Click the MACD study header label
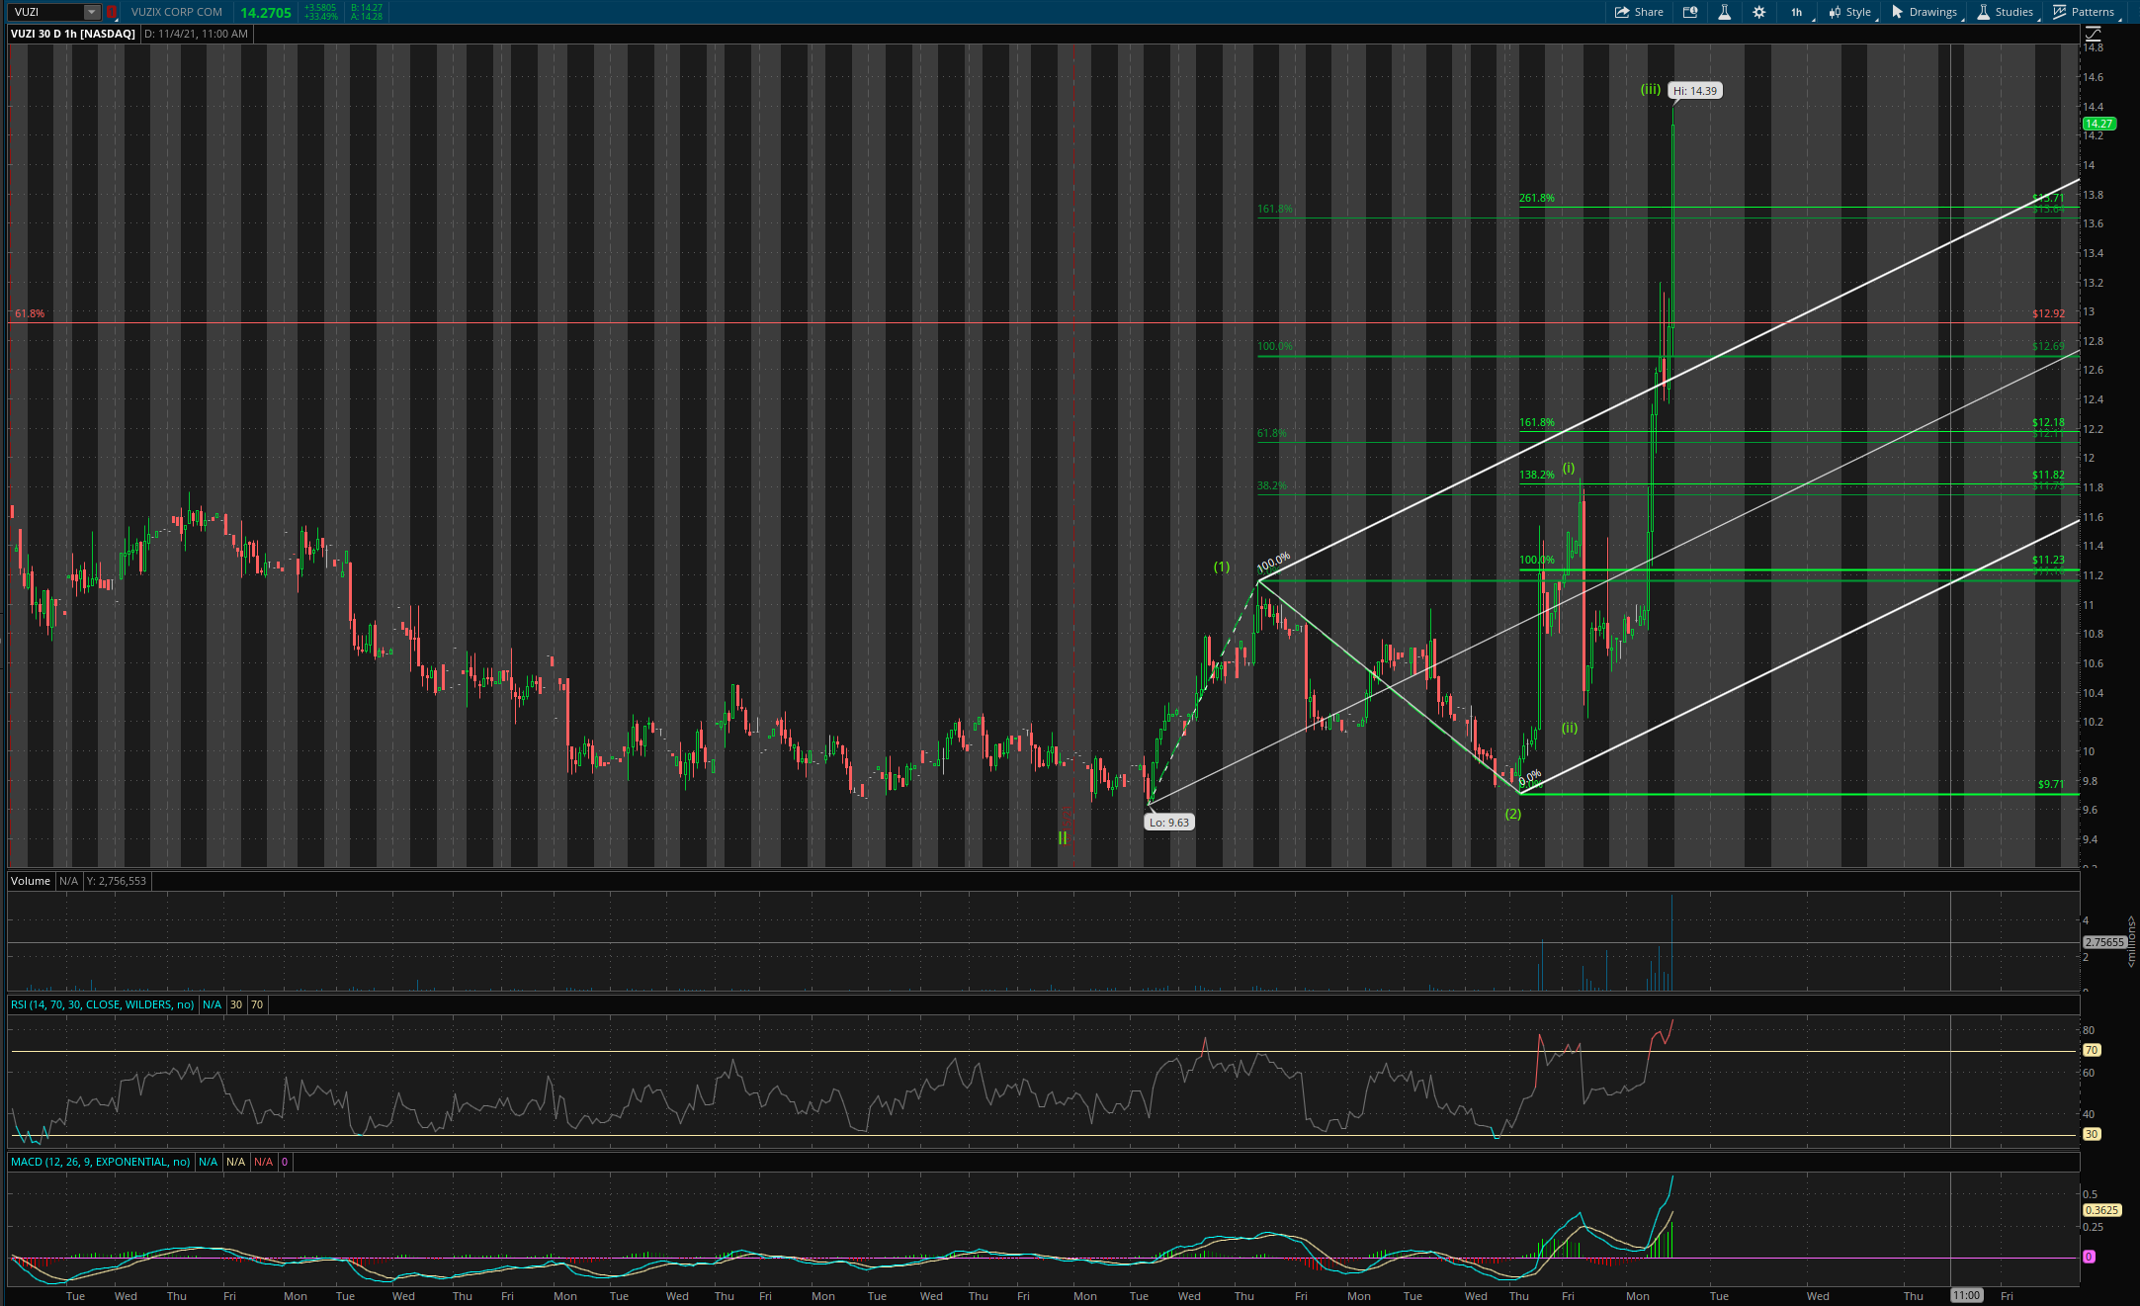The height and width of the screenshot is (1306, 2140). [100, 1162]
